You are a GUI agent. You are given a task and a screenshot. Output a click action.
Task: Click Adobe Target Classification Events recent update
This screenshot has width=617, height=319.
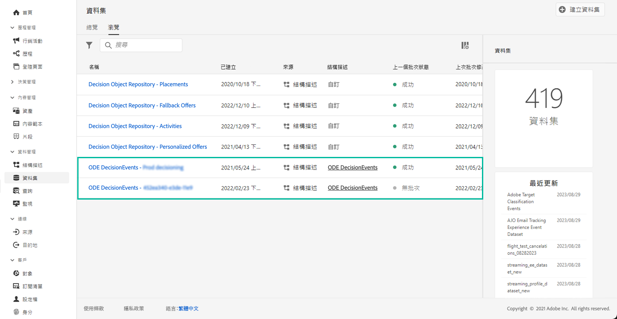pyautogui.click(x=520, y=202)
